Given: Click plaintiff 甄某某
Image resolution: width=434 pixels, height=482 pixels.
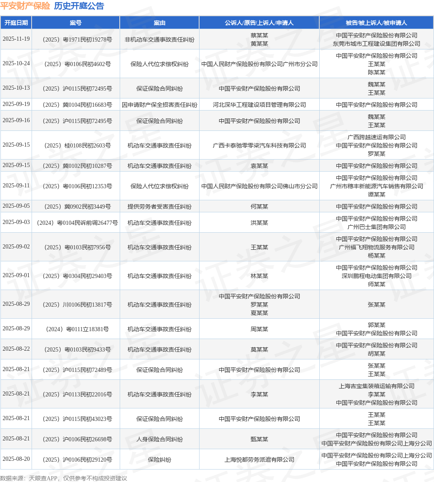Looking at the screenshot, I should click(x=259, y=439).
